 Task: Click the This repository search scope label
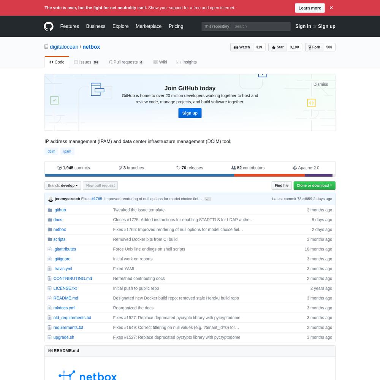(217, 26)
